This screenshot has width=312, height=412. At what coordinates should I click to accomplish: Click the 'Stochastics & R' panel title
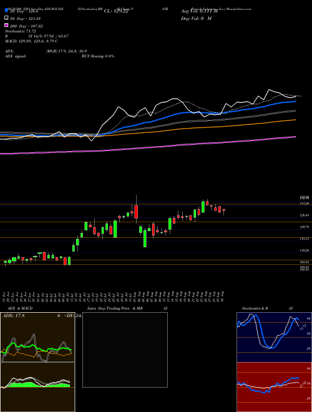[255, 308]
